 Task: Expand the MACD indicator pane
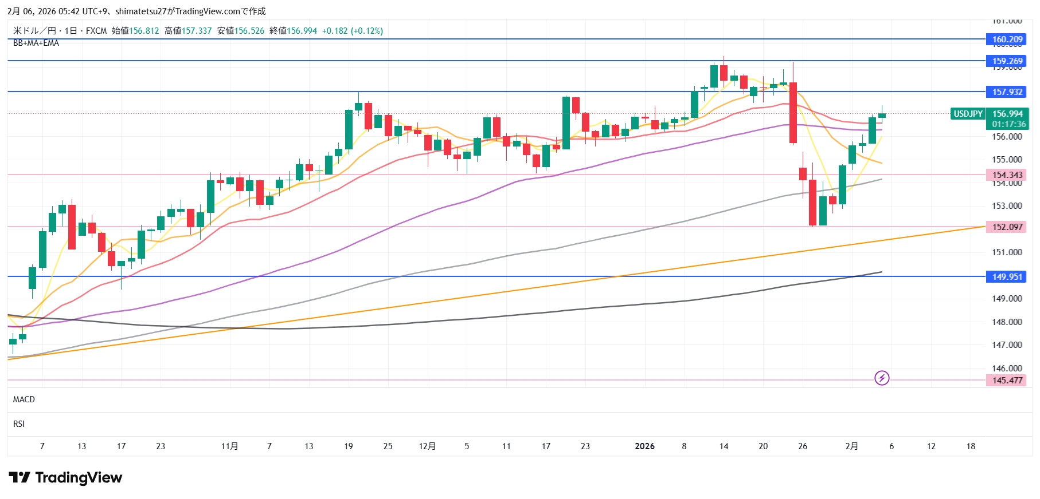24,399
